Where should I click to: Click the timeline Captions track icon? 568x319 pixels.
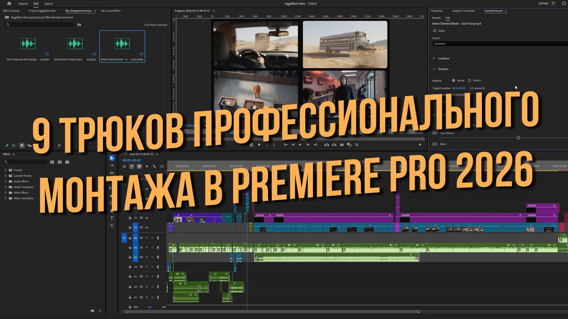[x=162, y=167]
